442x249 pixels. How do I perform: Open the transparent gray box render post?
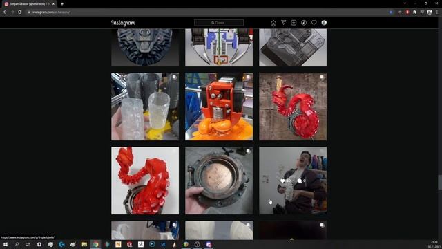tap(293, 48)
